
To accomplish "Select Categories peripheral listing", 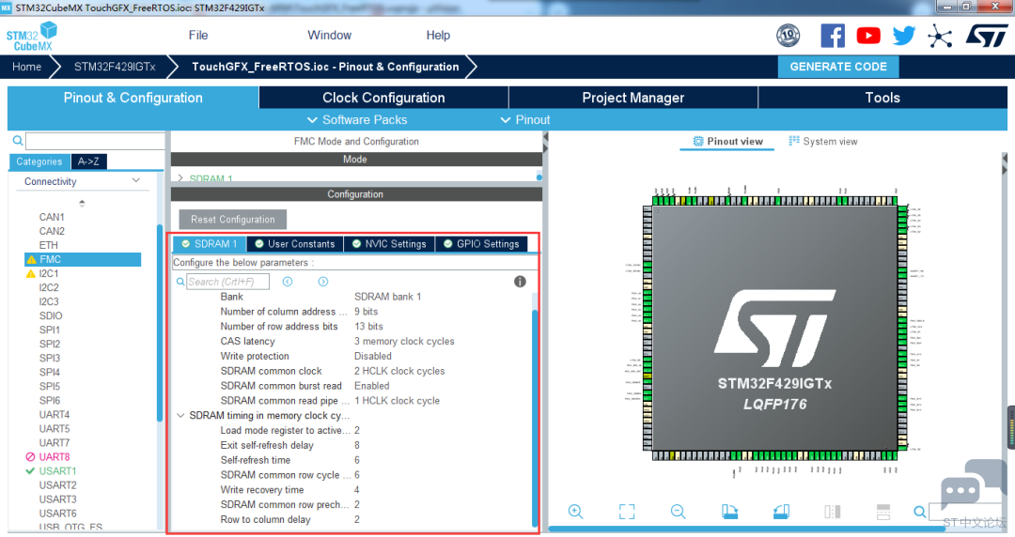I will (x=39, y=161).
